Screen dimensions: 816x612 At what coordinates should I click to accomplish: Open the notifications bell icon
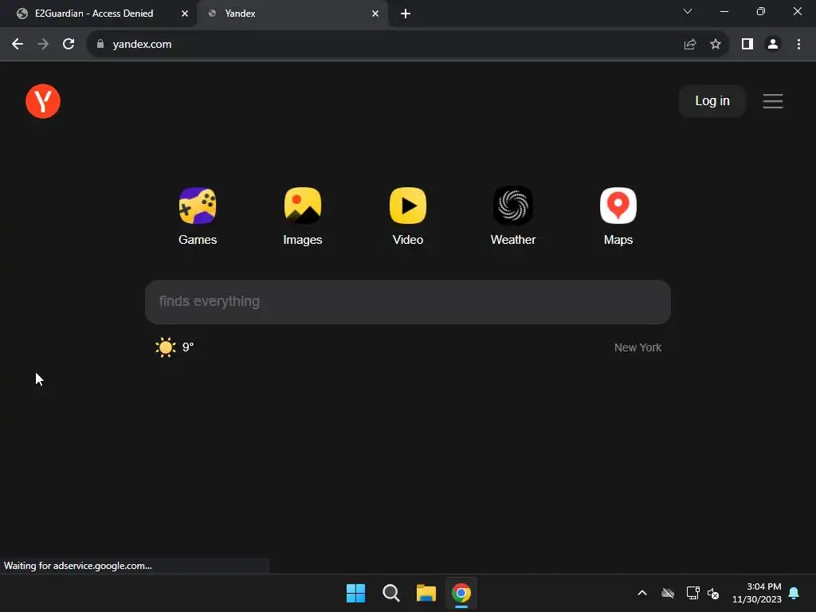pyautogui.click(x=794, y=593)
